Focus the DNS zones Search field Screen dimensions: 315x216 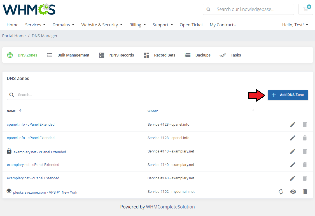(x=44, y=95)
